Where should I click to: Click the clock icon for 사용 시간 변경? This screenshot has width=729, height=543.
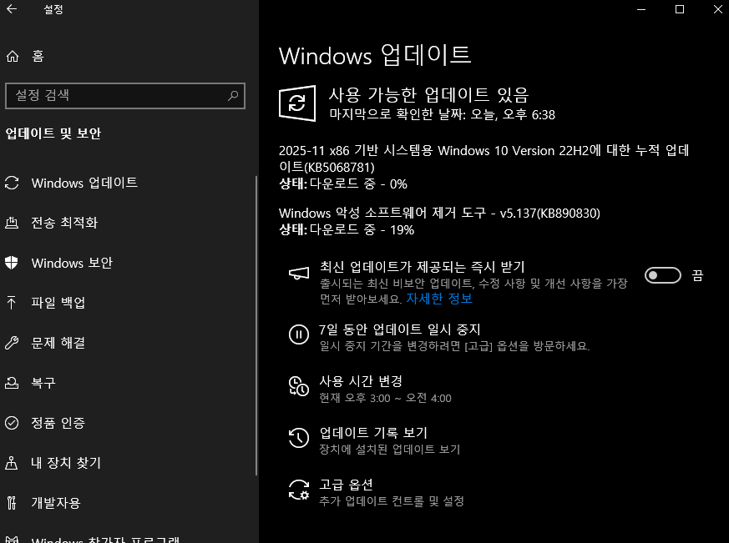click(x=298, y=386)
